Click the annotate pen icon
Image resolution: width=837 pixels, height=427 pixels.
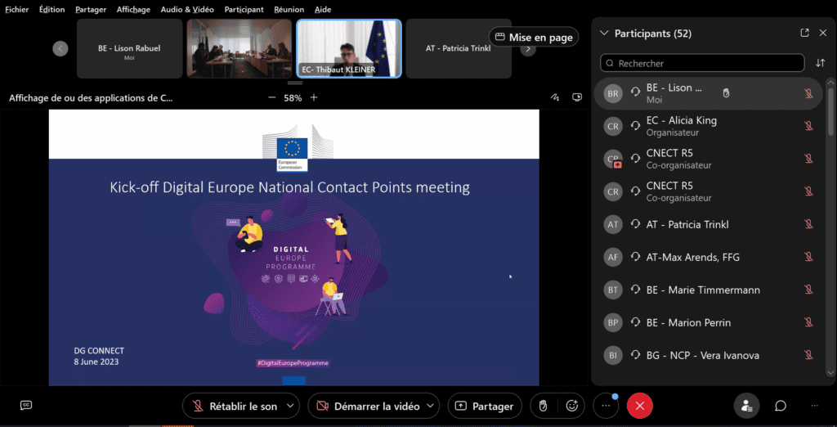coord(556,97)
